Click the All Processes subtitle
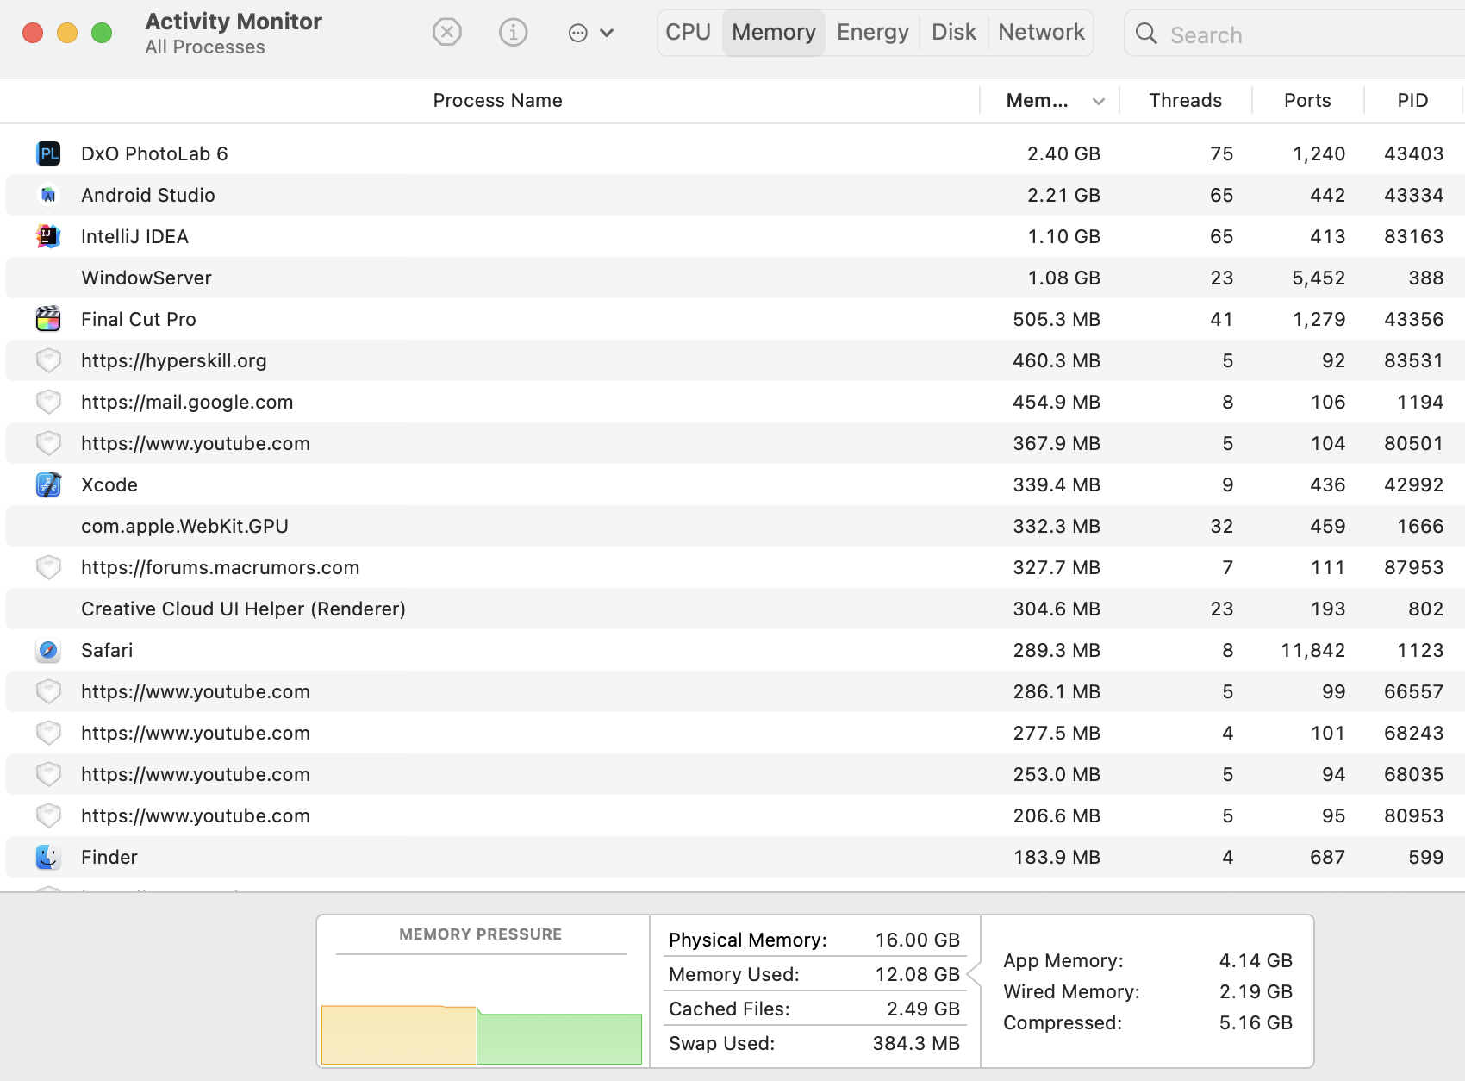 click(x=205, y=47)
